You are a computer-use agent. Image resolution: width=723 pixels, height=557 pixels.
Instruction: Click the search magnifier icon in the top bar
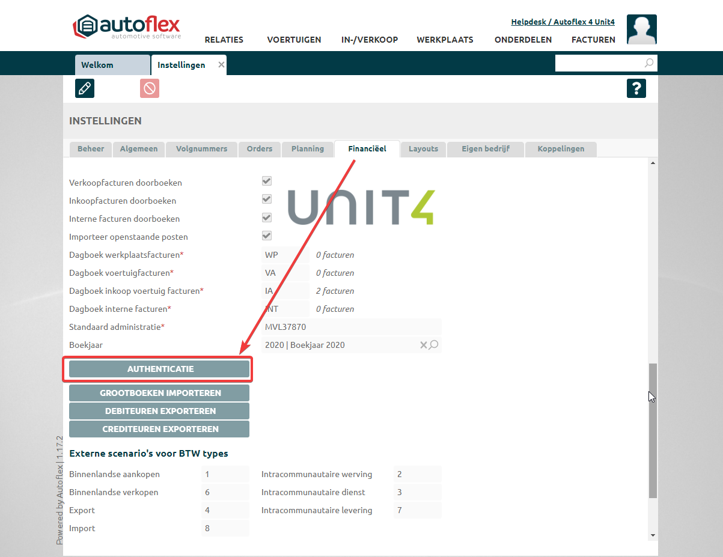coord(649,63)
